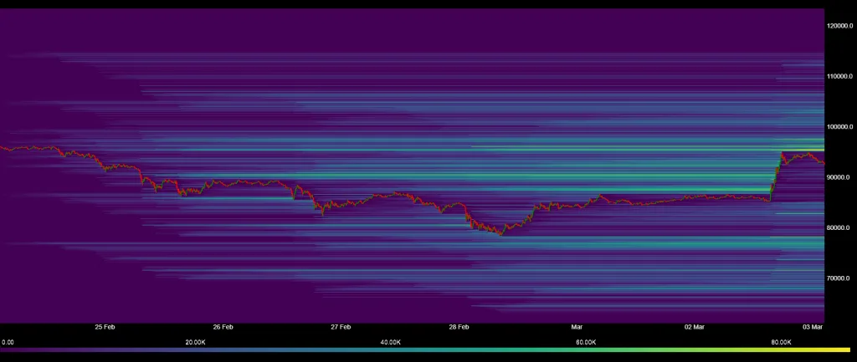Click the 120000.0 price axis label
The height and width of the screenshot is (362, 857).
(x=840, y=26)
